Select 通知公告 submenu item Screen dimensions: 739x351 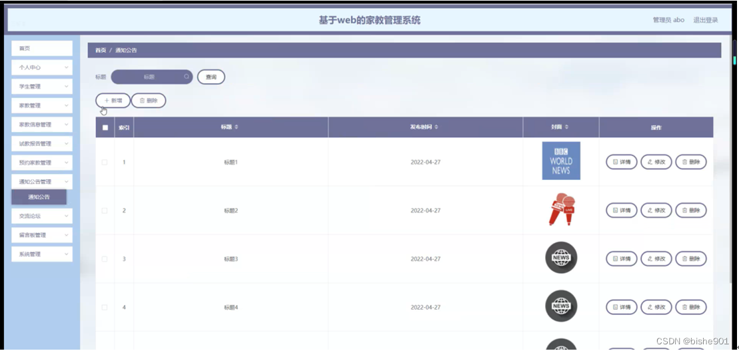pos(39,197)
